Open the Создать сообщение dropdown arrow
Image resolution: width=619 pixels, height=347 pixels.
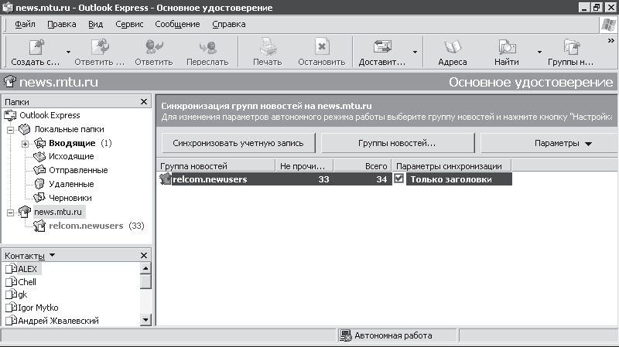pyautogui.click(x=68, y=52)
